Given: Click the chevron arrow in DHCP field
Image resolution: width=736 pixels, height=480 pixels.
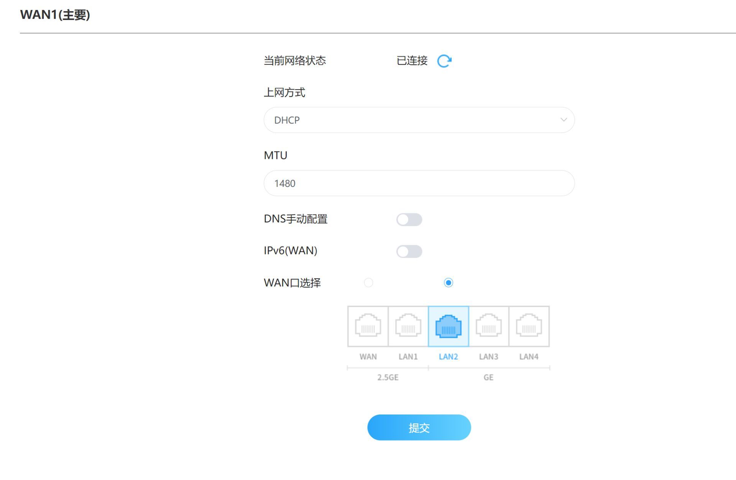Looking at the screenshot, I should 563,120.
